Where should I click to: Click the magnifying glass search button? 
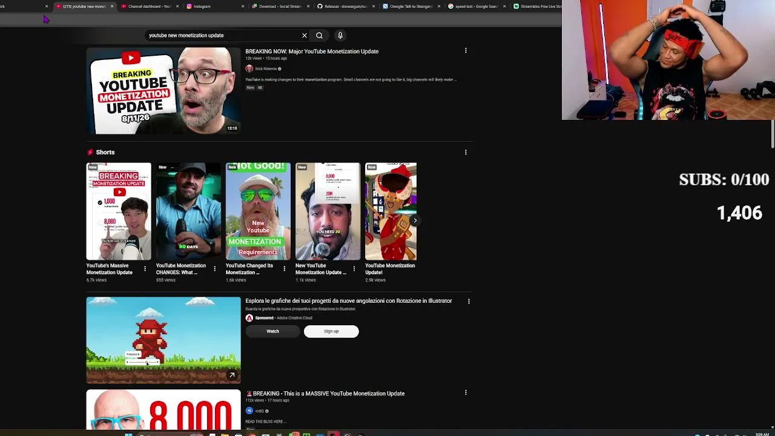tap(319, 35)
